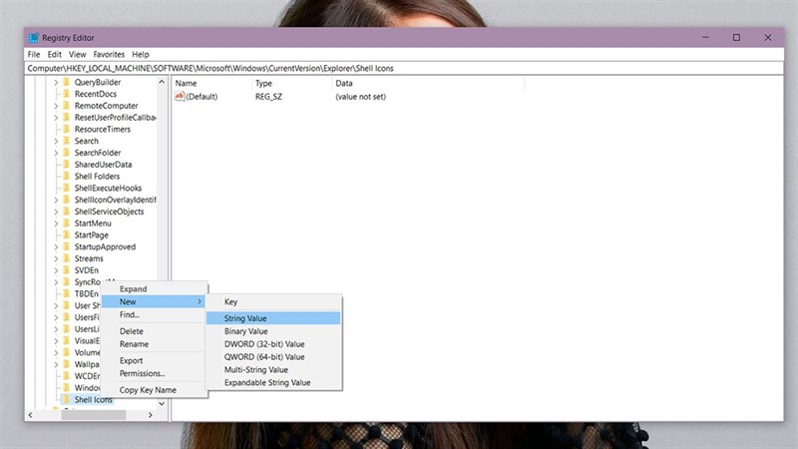
Task: Choose Delete in the context menu
Action: coord(154,331)
